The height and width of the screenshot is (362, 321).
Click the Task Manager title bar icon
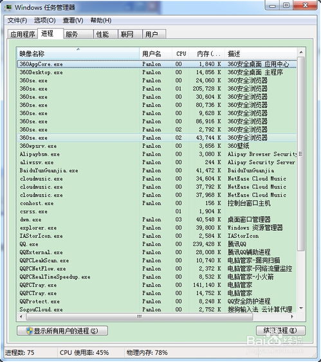coord(8,7)
